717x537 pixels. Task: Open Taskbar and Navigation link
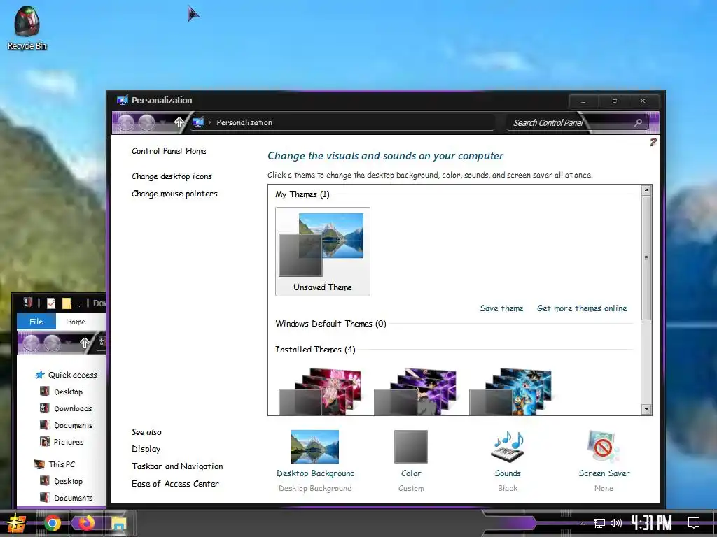coord(177,466)
